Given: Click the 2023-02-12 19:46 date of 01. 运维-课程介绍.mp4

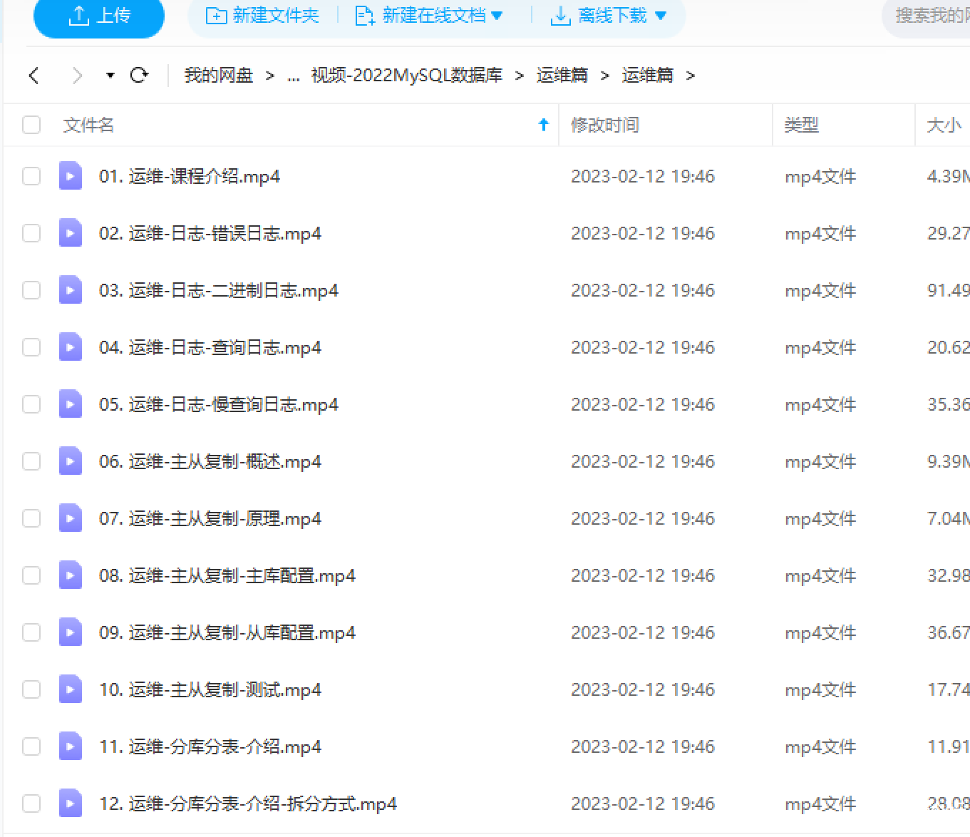Looking at the screenshot, I should 643,176.
